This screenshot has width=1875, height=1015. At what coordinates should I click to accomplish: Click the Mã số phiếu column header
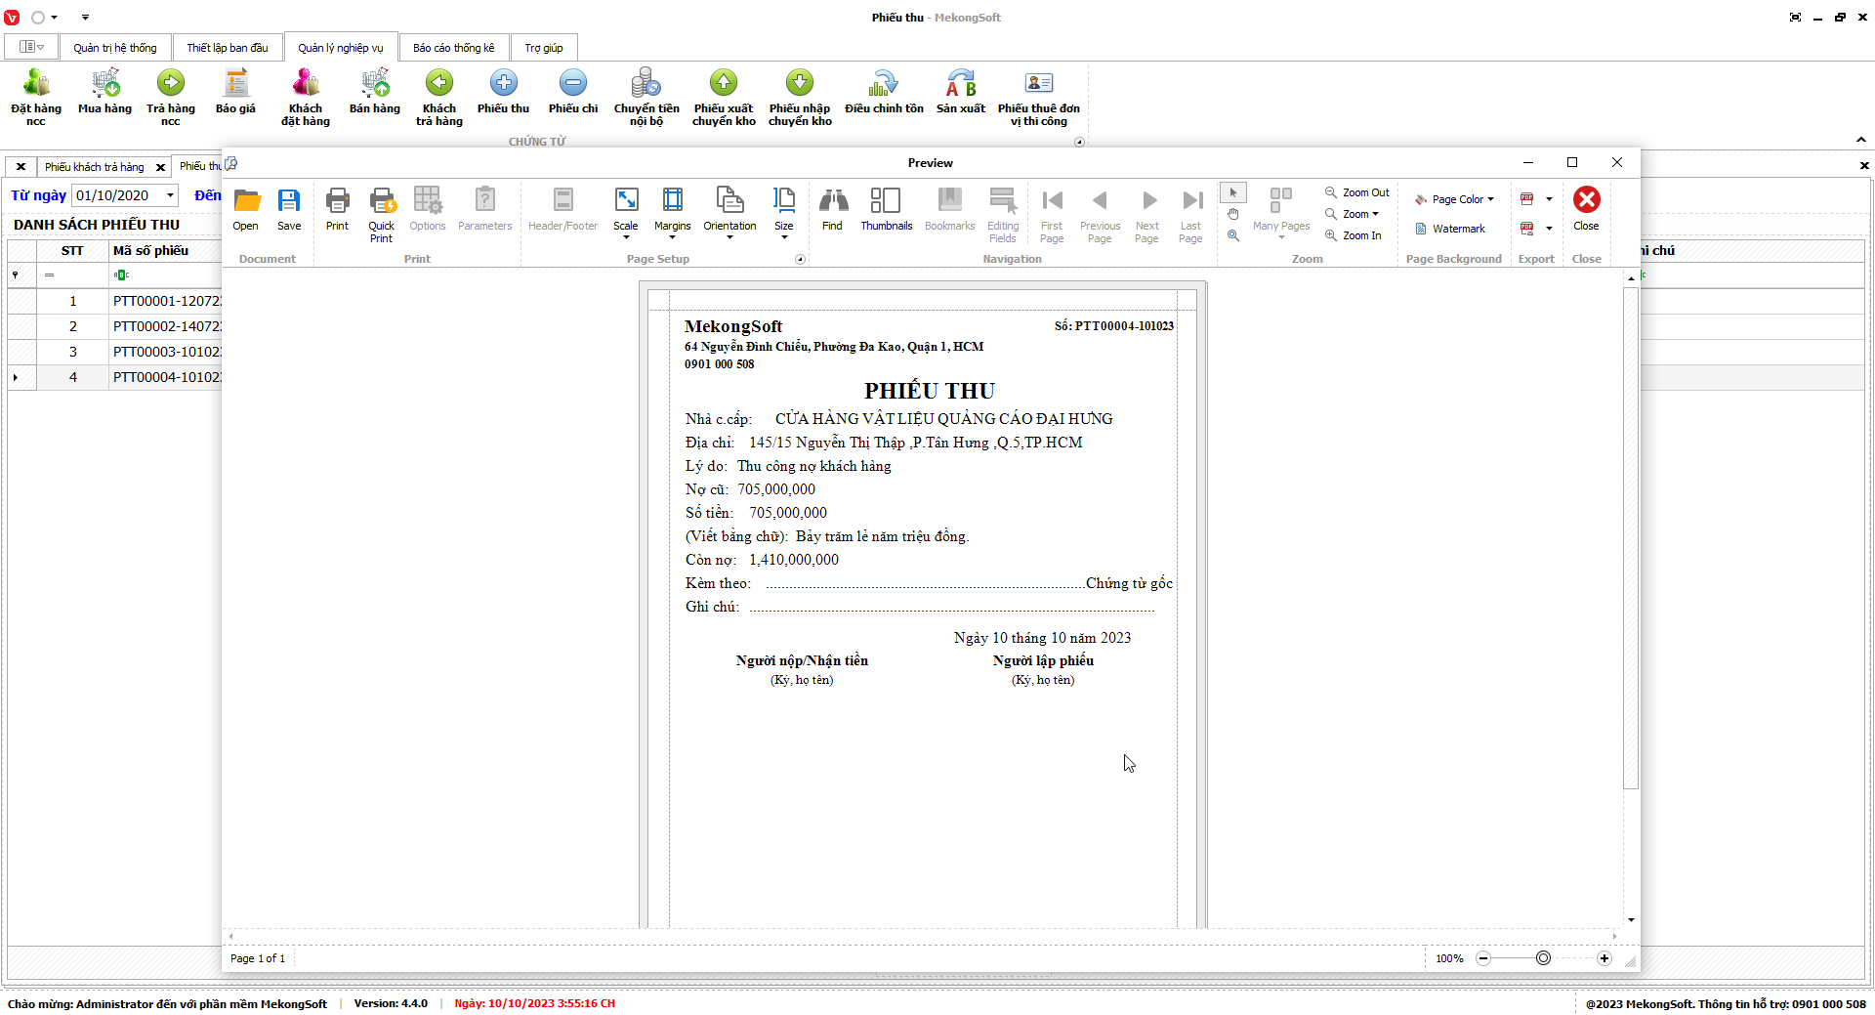click(x=166, y=251)
